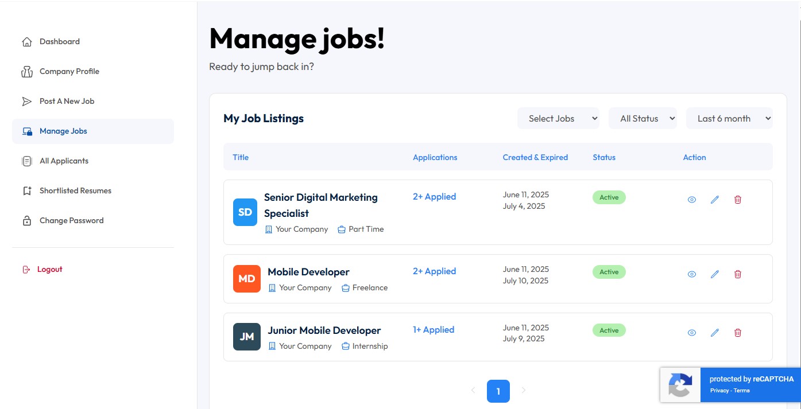
Task: Select page 1 in pagination
Action: click(498, 391)
